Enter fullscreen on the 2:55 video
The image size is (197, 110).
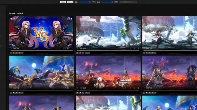click(134, 88)
